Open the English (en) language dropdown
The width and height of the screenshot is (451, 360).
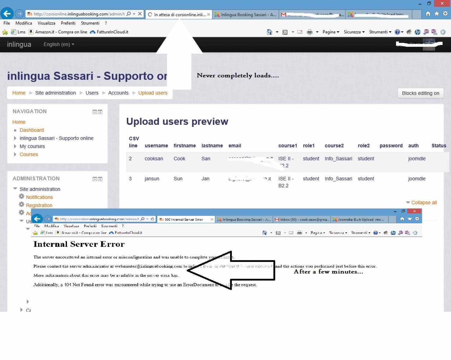(59, 44)
